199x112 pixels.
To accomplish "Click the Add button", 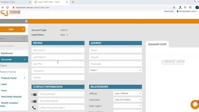I will point(11,29).
